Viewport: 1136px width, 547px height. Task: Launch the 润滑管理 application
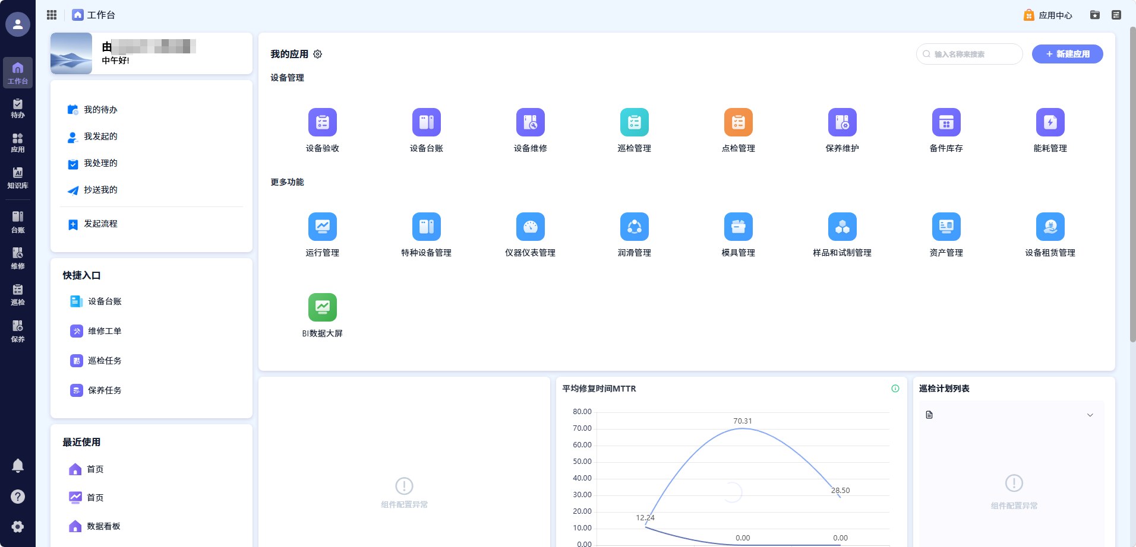pyautogui.click(x=635, y=227)
